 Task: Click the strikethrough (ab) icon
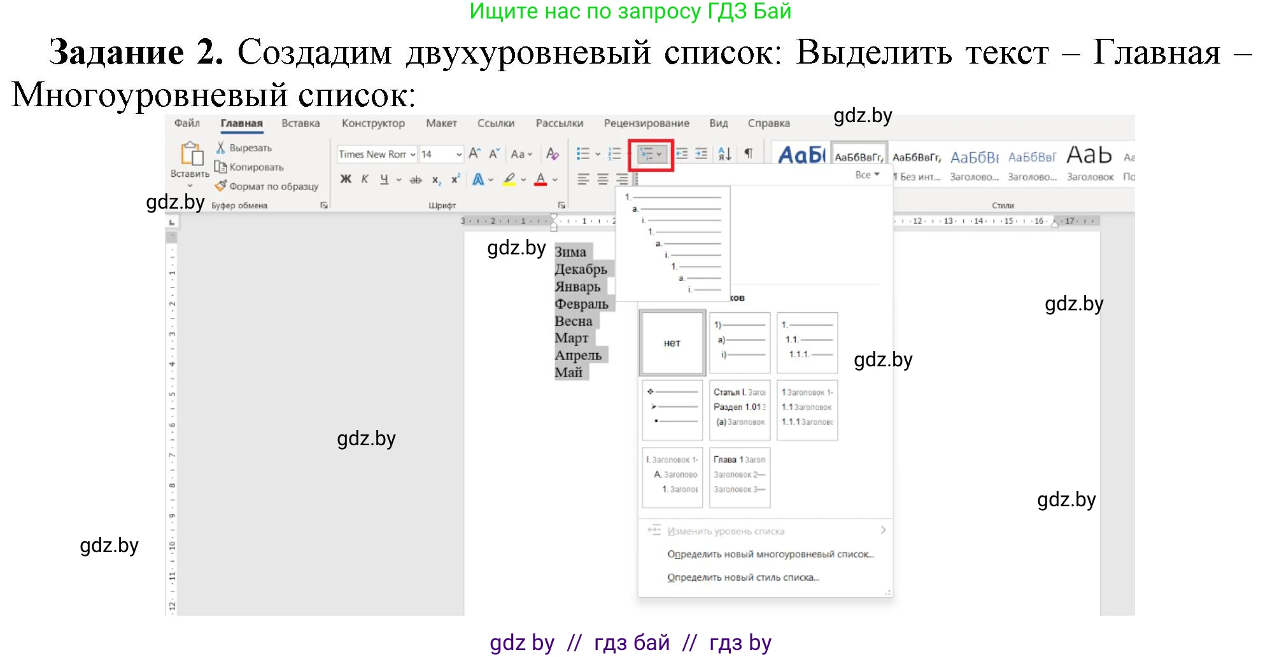coord(415,179)
